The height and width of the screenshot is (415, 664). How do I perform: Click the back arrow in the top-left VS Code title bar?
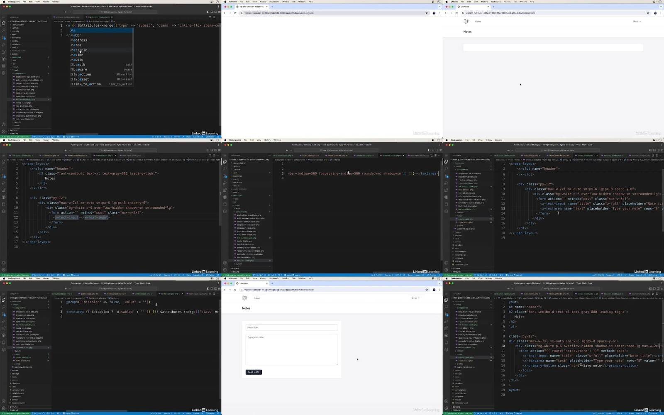point(66,12)
